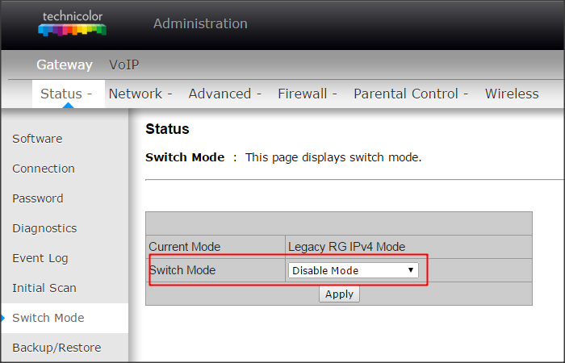Open the Wireless menu

point(512,94)
